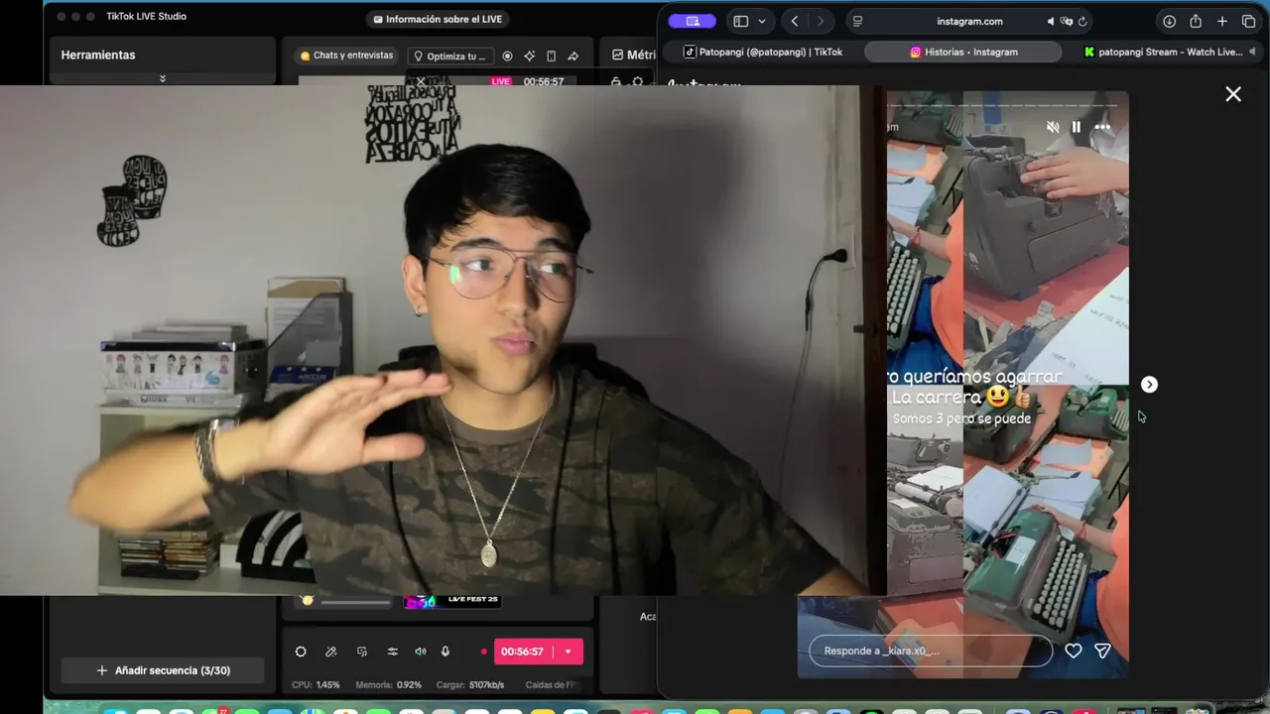Click the webcam video preview overlay
This screenshot has height=714, width=1270.
tap(443, 340)
